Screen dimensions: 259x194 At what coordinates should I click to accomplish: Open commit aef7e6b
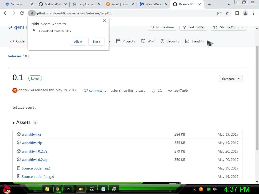pyautogui.click(x=178, y=90)
